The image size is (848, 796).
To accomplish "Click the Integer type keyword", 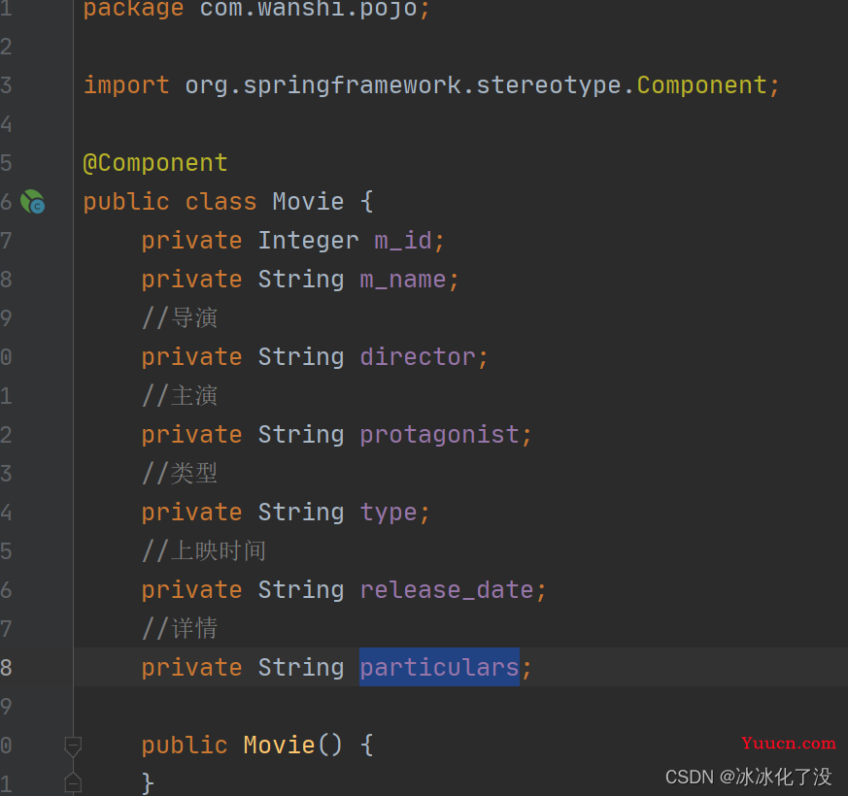I will [x=308, y=241].
